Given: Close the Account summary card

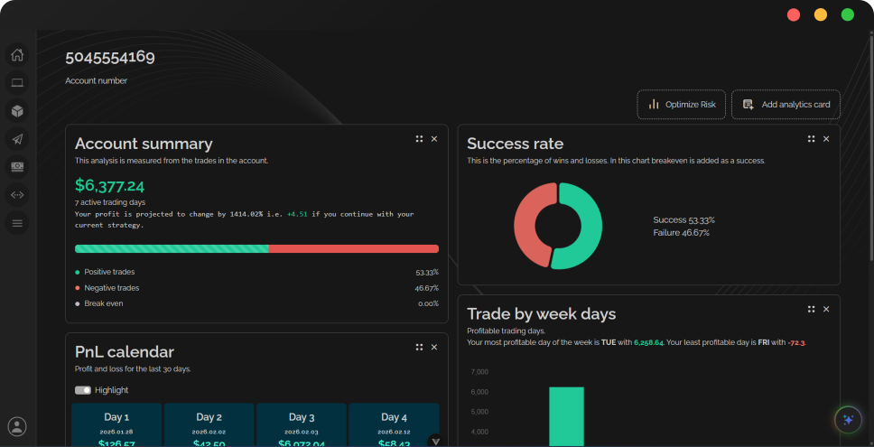Looking at the screenshot, I should point(434,139).
